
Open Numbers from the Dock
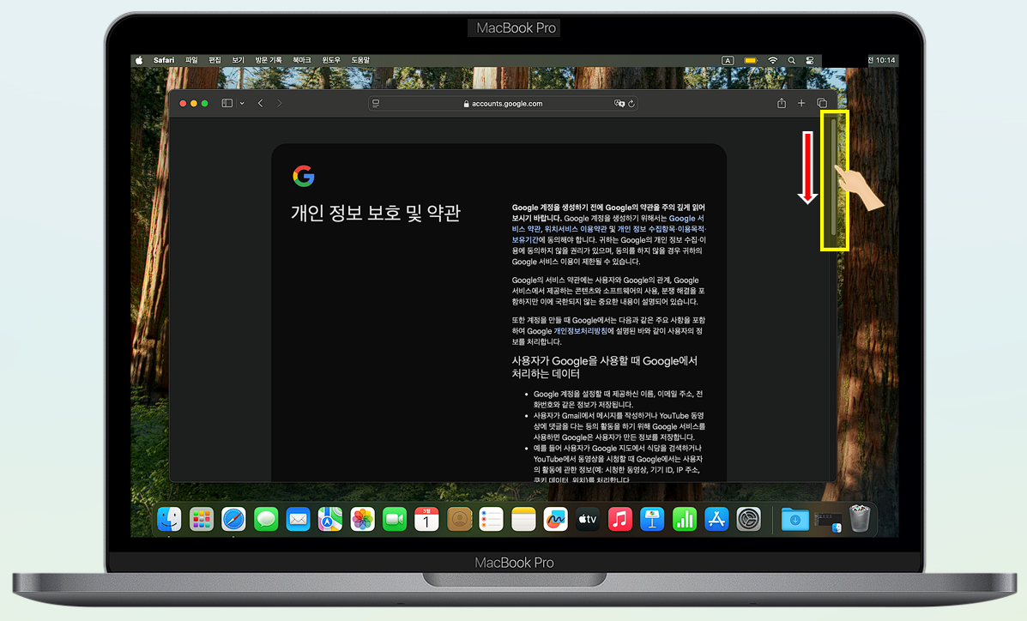(x=685, y=520)
